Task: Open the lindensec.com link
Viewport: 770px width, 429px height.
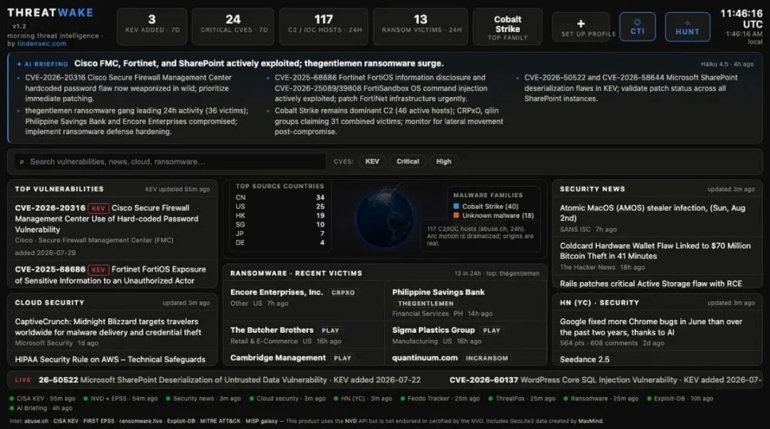Action: coord(41,43)
